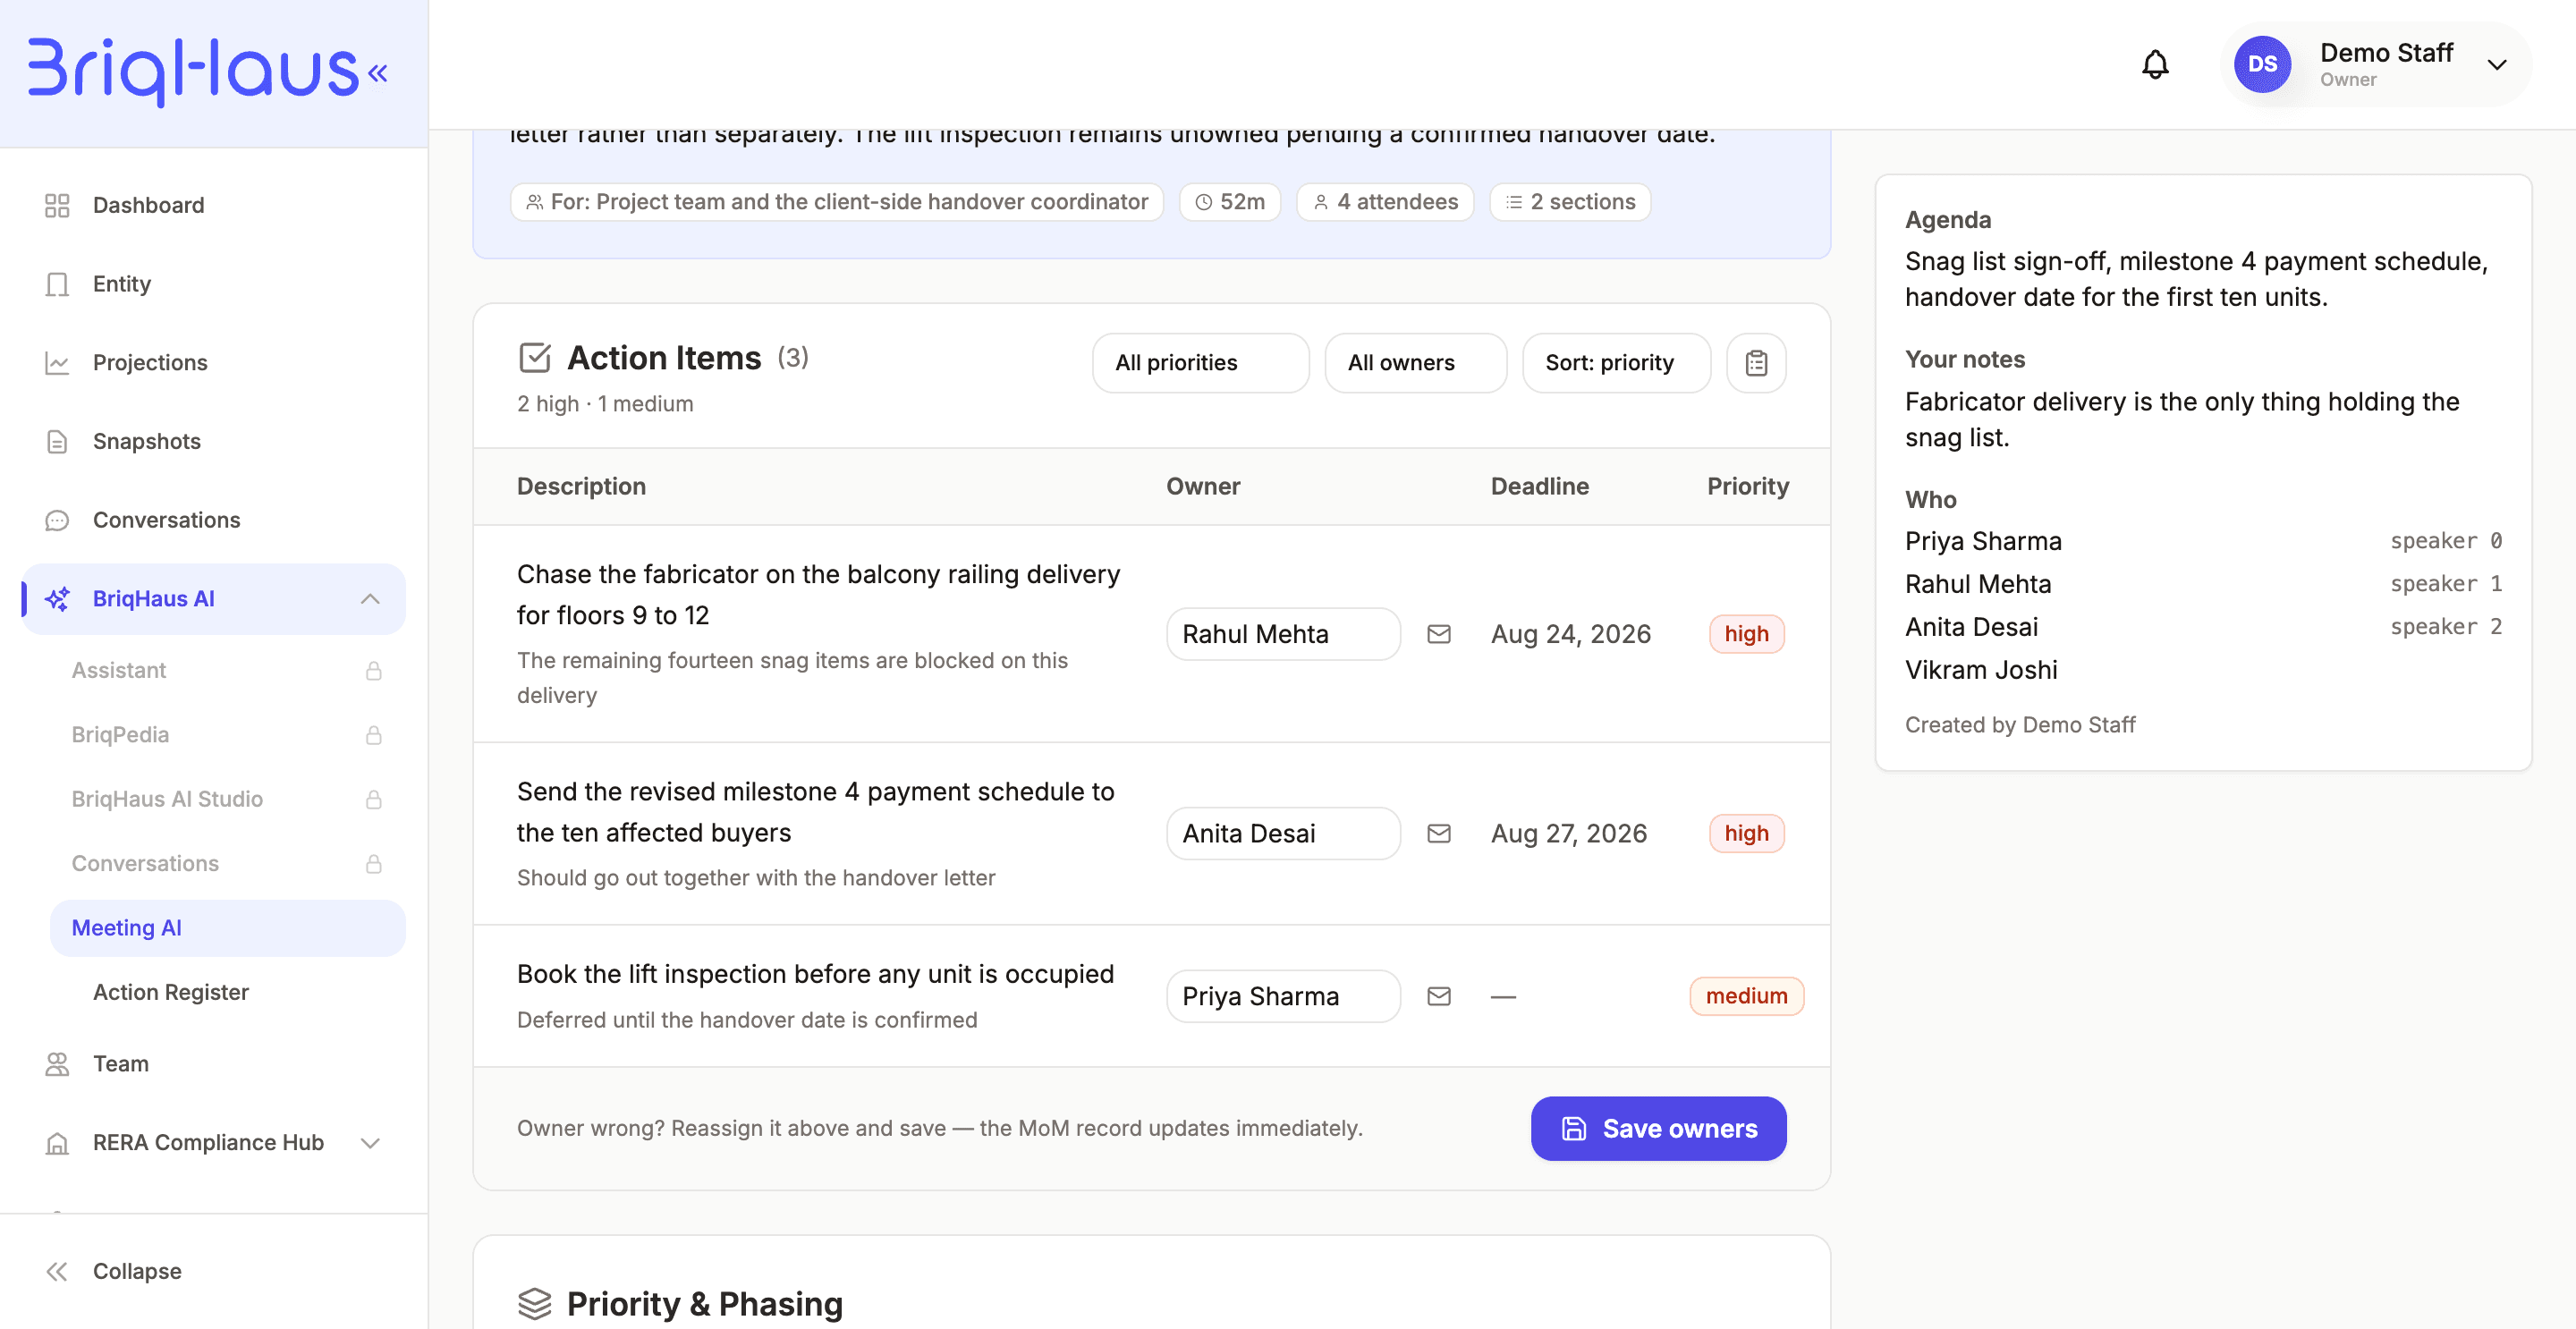Click the lock icon beside BriqPedia
Viewport: 2576px width, 1329px height.
(374, 735)
